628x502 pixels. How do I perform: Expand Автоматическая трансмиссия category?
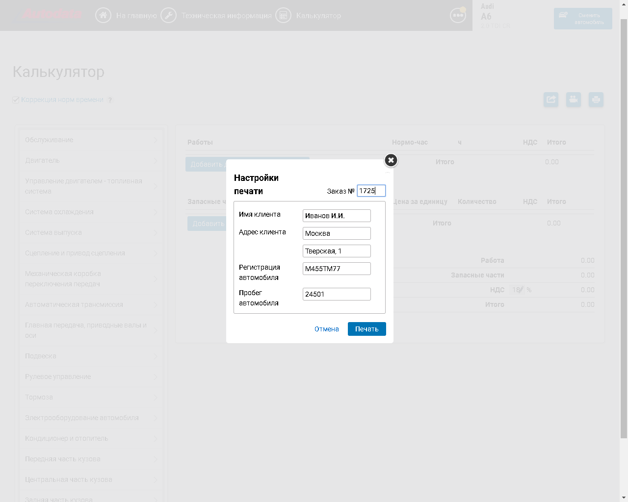[x=91, y=304]
